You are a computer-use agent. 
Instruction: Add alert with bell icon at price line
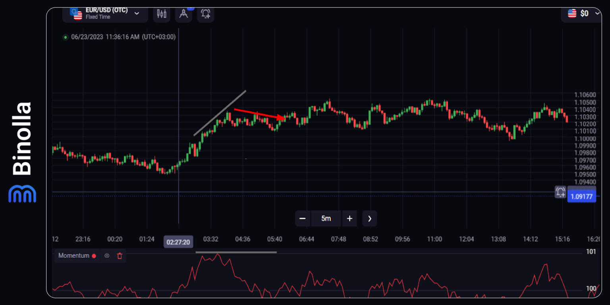pos(560,192)
